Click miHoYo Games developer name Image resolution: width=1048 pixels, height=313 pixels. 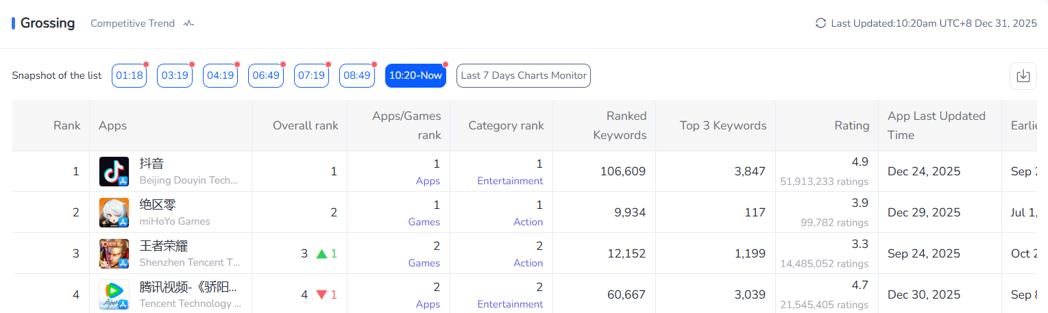[175, 222]
